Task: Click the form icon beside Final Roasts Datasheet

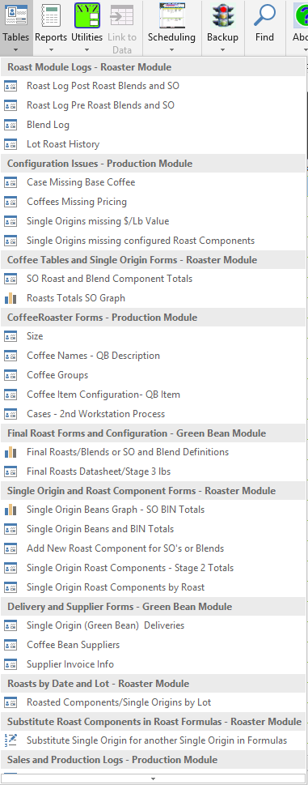Action: click(11, 471)
